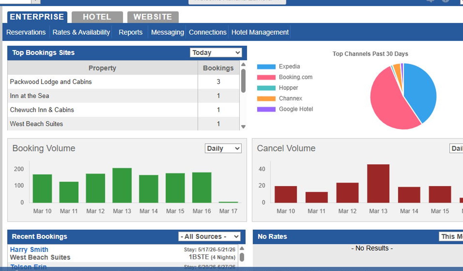Image resolution: width=463 pixels, height=271 pixels.
Task: Click the Google Hotel legend label
Action: tap(296, 109)
